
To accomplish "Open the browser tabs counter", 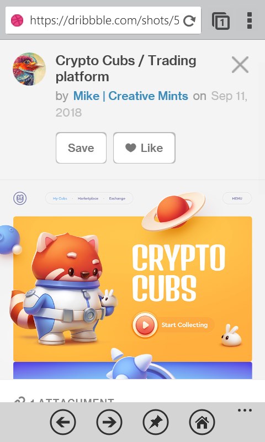I will coord(221,20).
